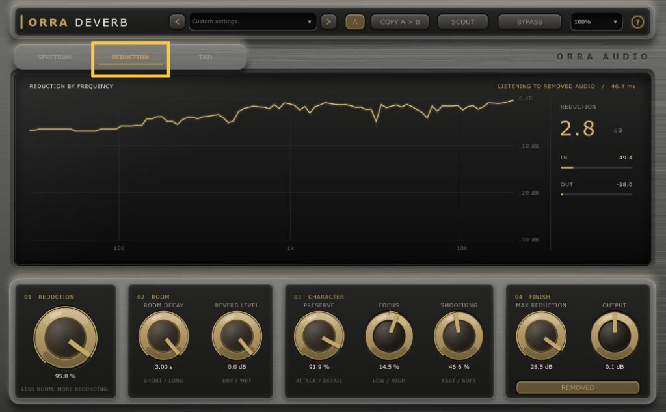Click the OUTPUT knob
Screen dimensions: 666x412
click(614, 336)
